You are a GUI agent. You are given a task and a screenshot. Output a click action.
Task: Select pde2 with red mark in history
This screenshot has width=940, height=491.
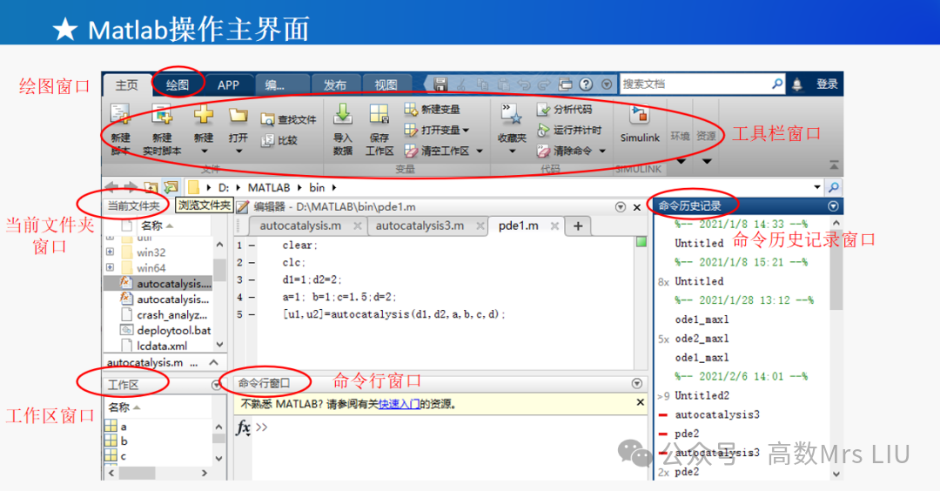(687, 434)
